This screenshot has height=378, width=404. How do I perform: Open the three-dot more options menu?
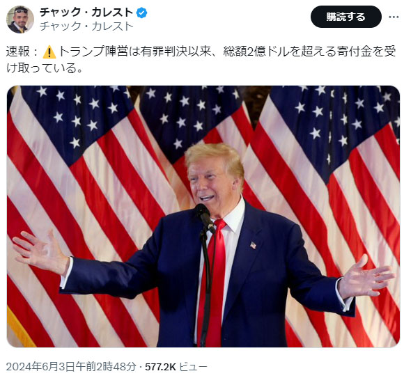pyautogui.click(x=394, y=17)
